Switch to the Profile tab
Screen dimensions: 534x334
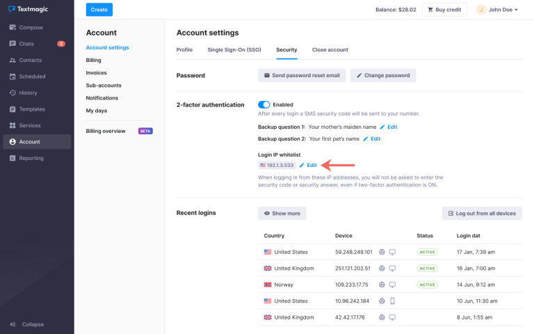point(184,50)
